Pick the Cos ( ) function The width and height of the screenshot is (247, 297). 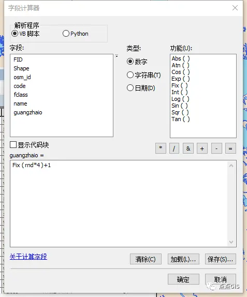pyautogui.click(x=181, y=72)
